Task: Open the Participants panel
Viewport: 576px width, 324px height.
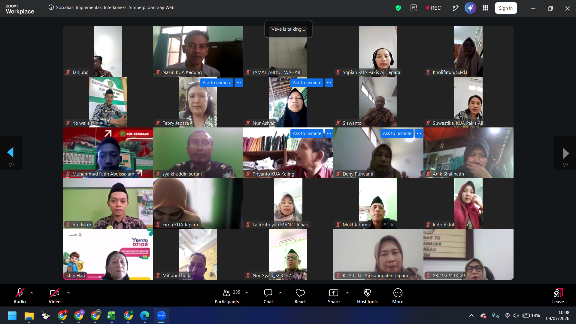Action: [x=227, y=296]
